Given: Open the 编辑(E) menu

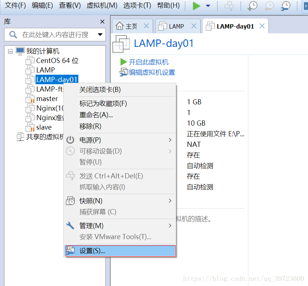Looking at the screenshot, I should pos(42,5).
